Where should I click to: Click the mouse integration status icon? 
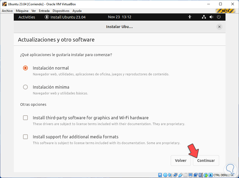(x=205, y=175)
